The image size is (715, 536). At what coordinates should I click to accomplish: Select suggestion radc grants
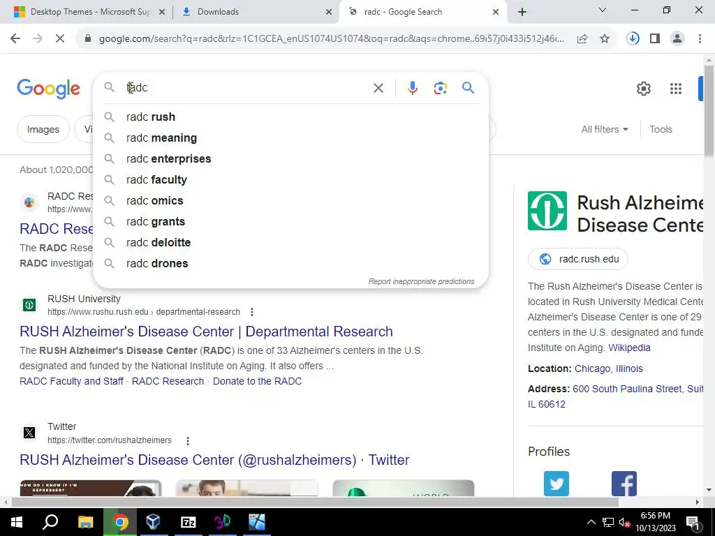coord(291,222)
